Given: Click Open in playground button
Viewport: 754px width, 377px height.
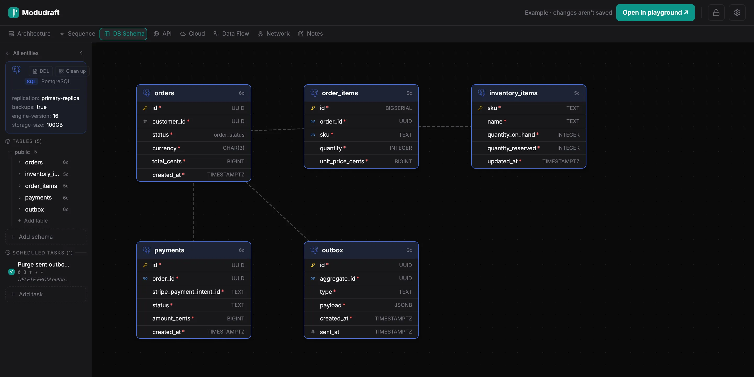Looking at the screenshot, I should [x=655, y=13].
